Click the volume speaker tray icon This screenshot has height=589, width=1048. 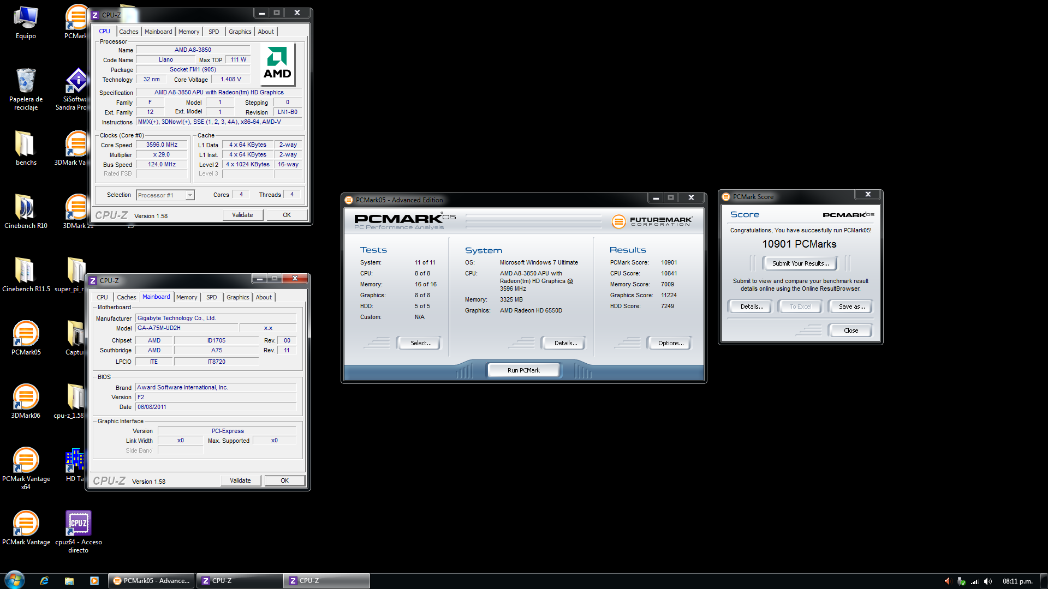(x=987, y=581)
